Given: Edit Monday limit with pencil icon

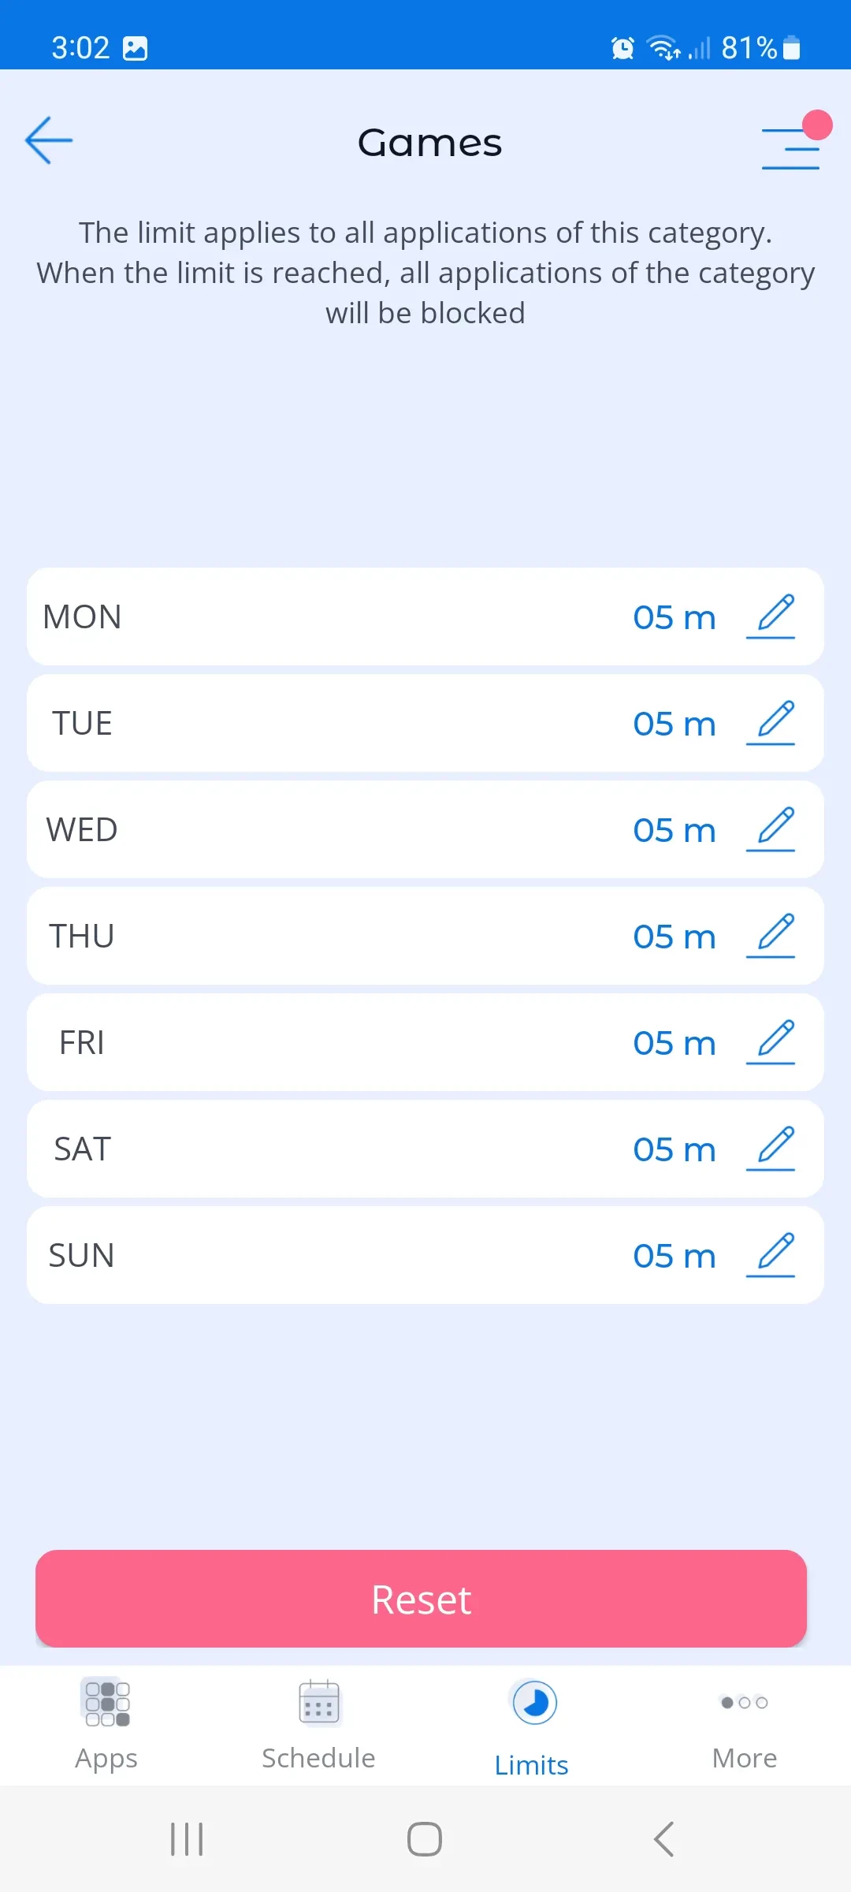Looking at the screenshot, I should (771, 616).
